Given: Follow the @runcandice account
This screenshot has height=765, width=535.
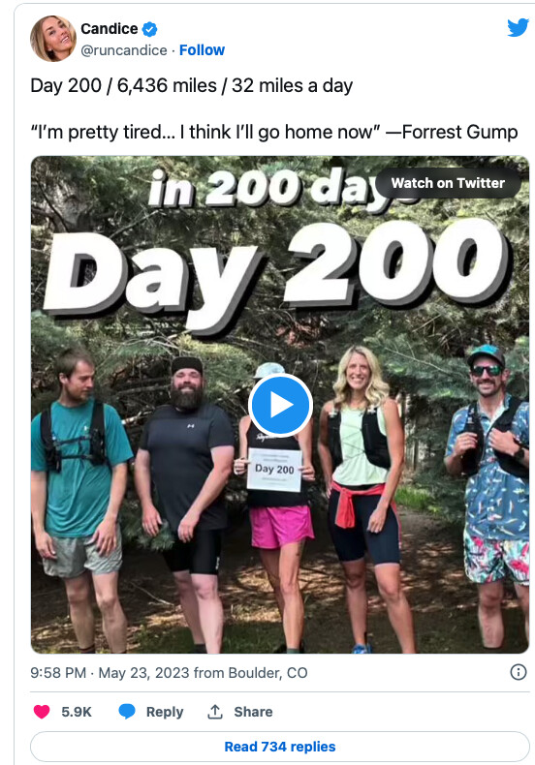Looking at the screenshot, I should 202,50.
